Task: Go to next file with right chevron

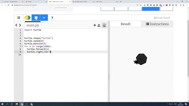Action: [20, 25]
